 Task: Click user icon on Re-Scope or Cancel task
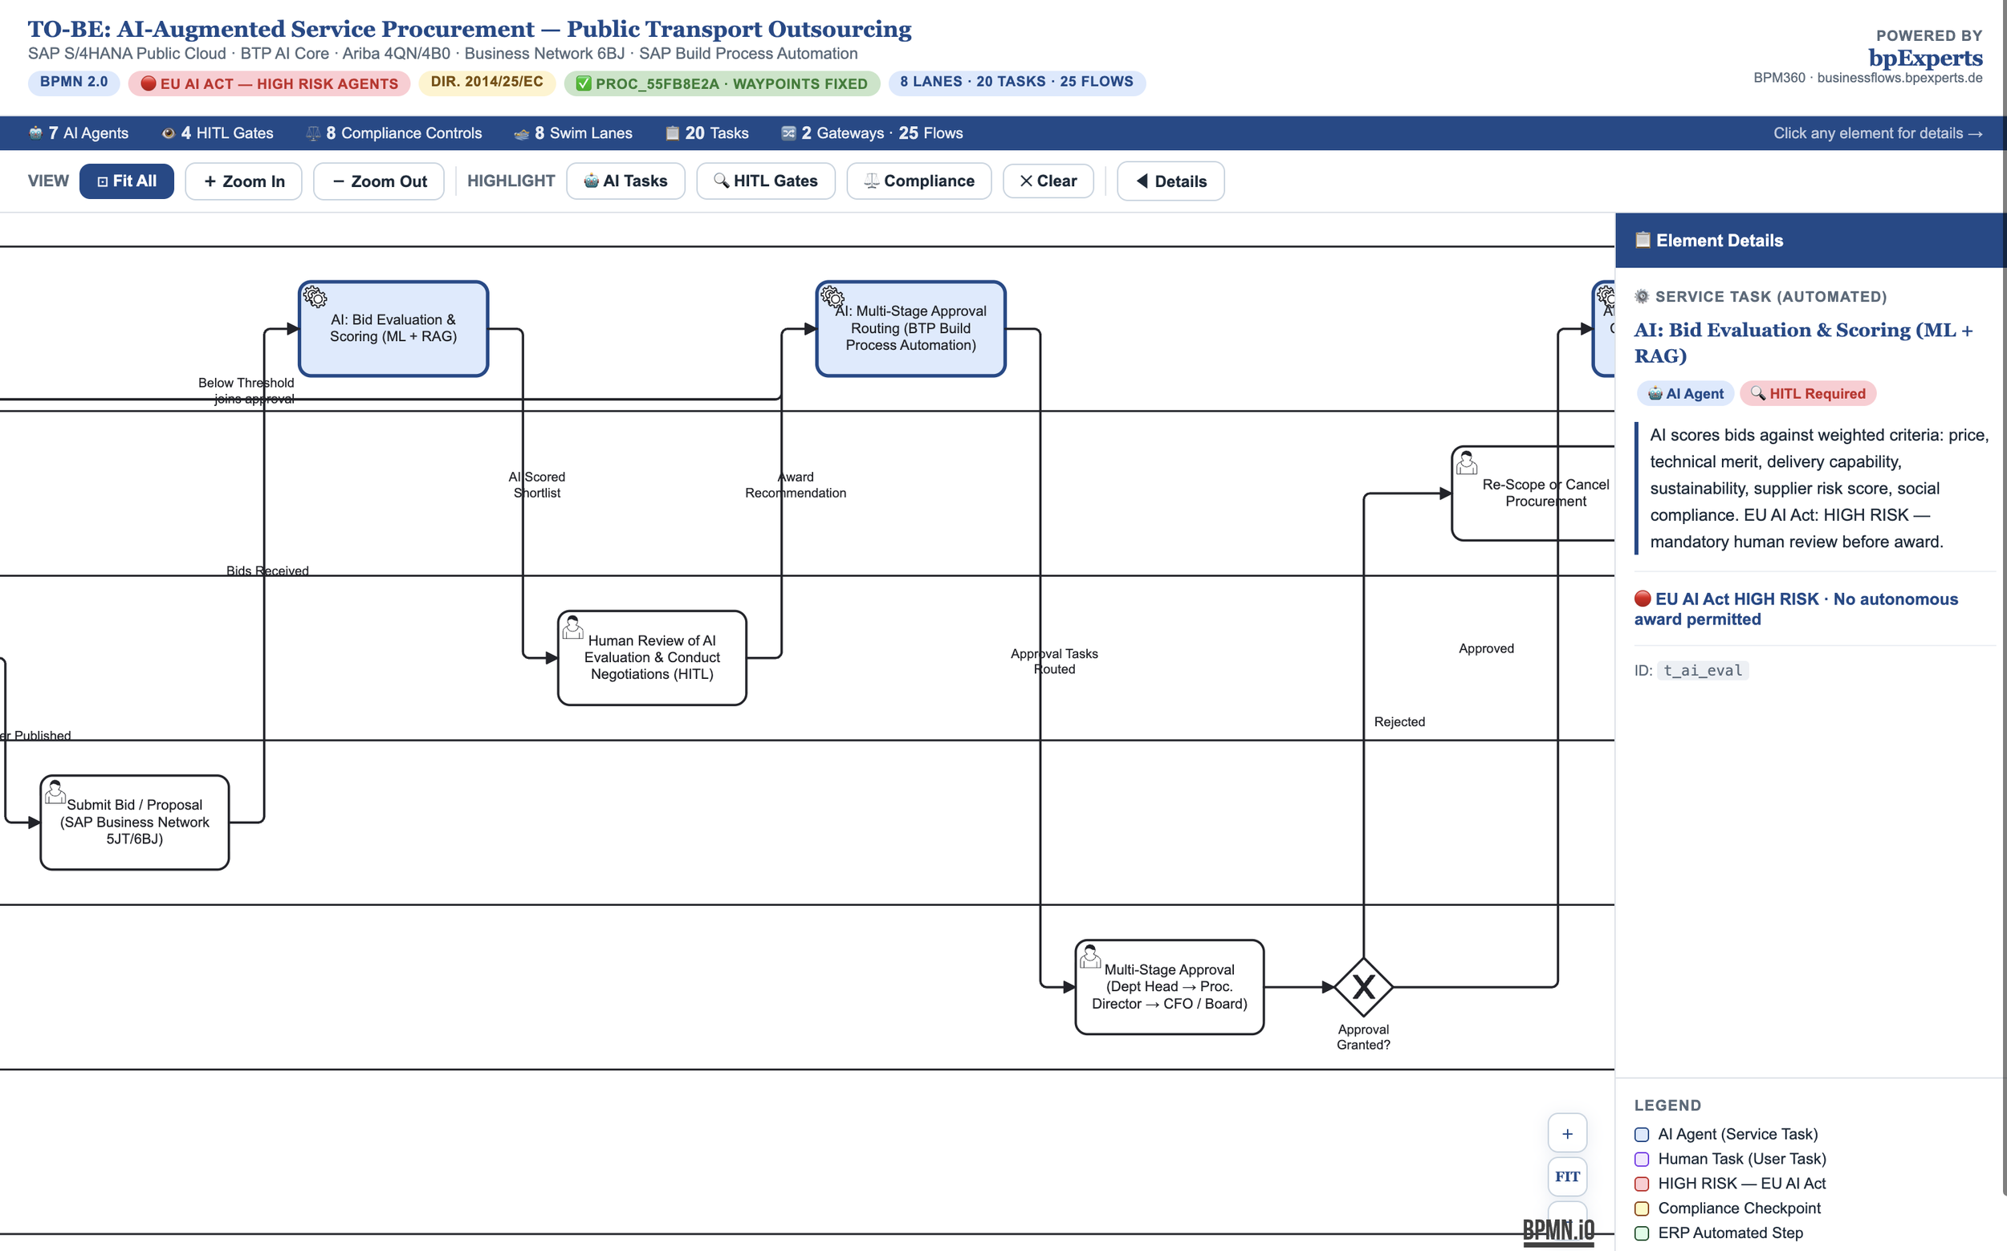[1467, 462]
